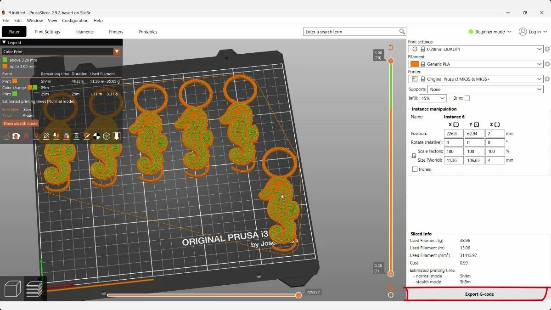Open the View menu
The image size is (551, 310).
pos(52,21)
